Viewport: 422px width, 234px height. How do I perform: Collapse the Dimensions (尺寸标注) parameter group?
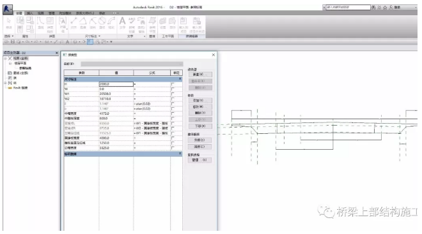coord(180,79)
